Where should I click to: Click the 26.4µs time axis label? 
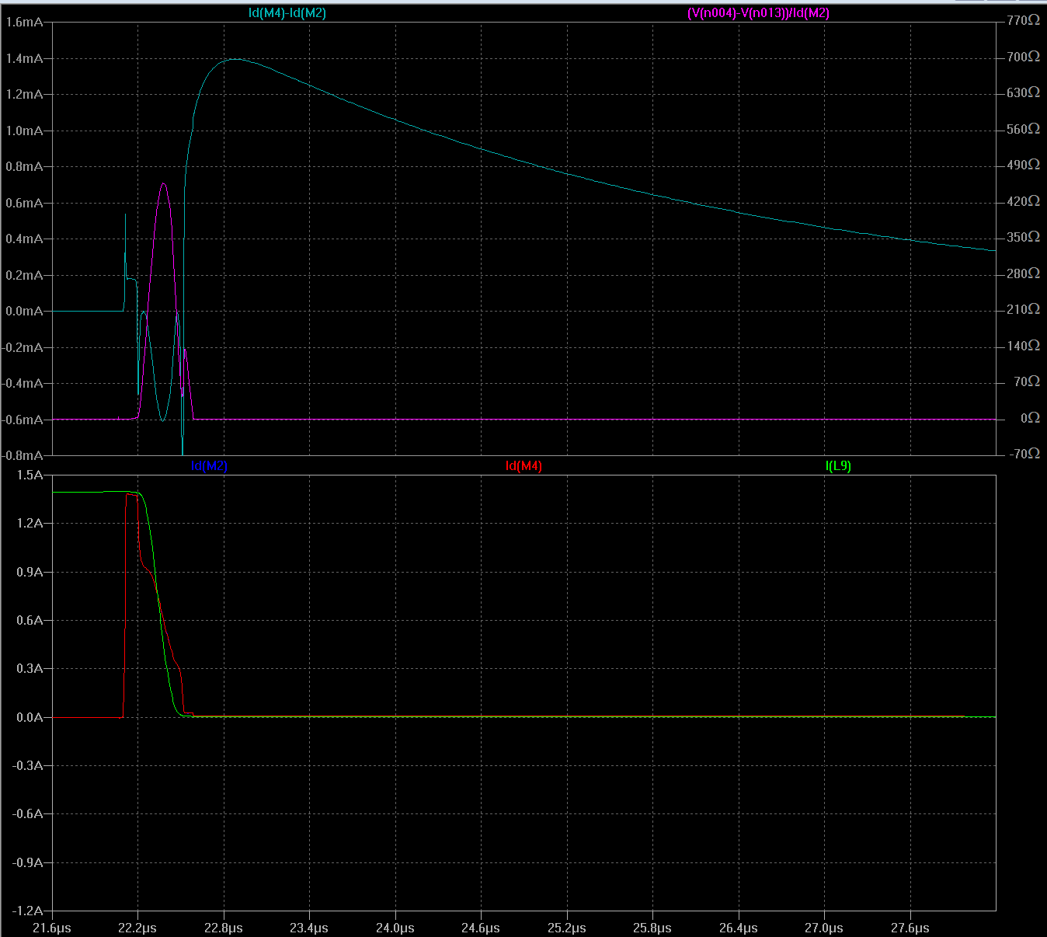point(739,928)
